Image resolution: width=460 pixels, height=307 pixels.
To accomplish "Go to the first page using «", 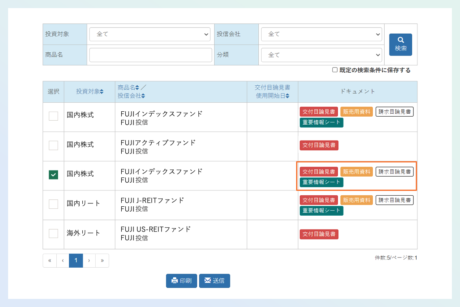I will click(x=49, y=261).
